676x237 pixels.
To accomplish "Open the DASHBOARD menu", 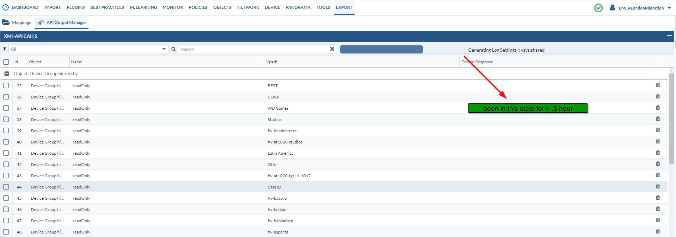I will (25, 7).
